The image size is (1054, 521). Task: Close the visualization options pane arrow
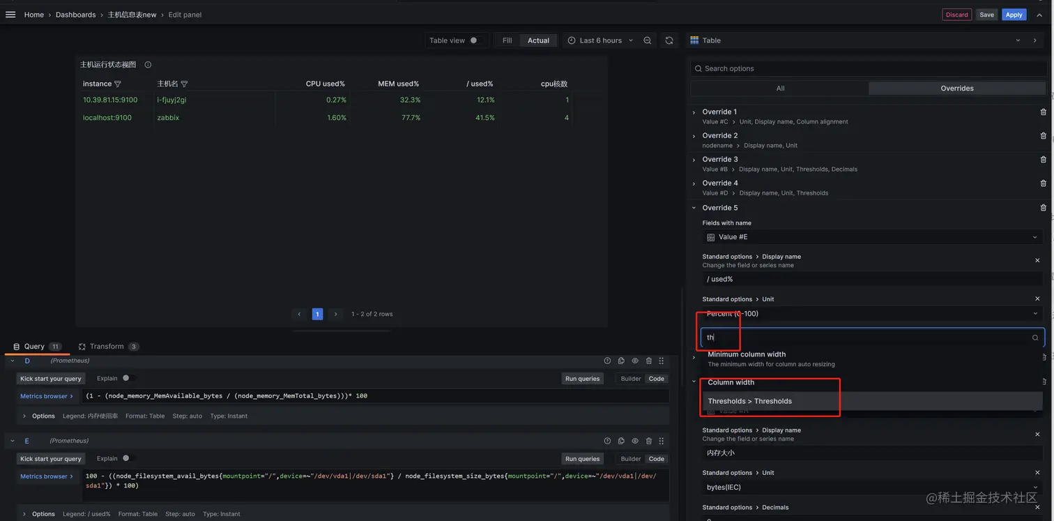(x=1034, y=40)
